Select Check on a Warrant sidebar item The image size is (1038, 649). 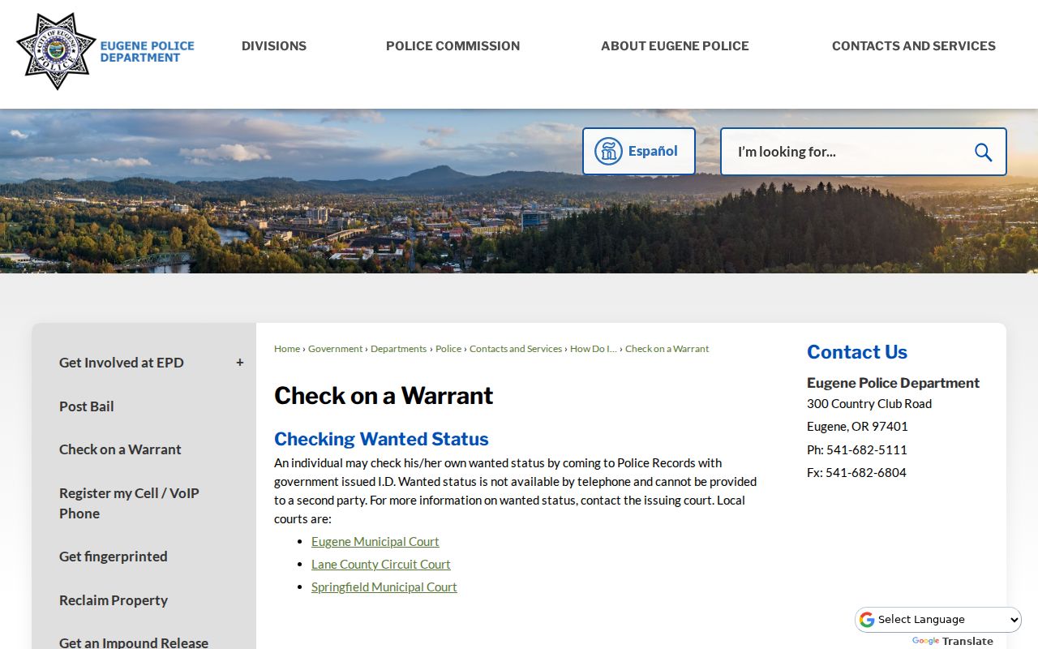(x=120, y=449)
